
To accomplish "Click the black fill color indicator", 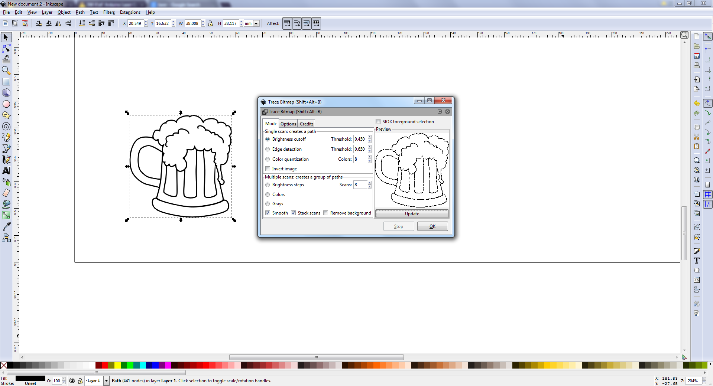I will 30,379.
